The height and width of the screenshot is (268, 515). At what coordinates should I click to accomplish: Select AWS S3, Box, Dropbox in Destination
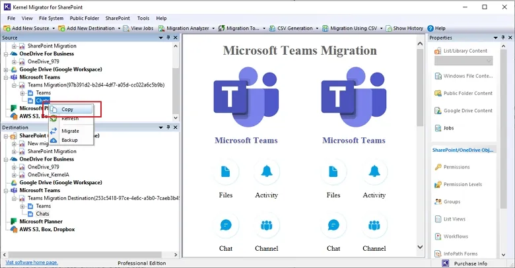coord(47,229)
